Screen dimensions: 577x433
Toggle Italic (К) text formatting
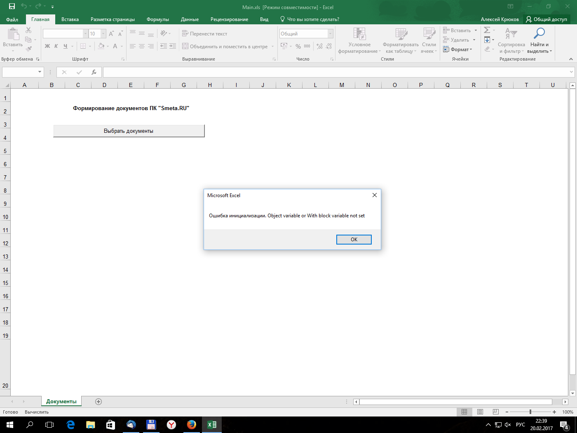[x=56, y=46]
